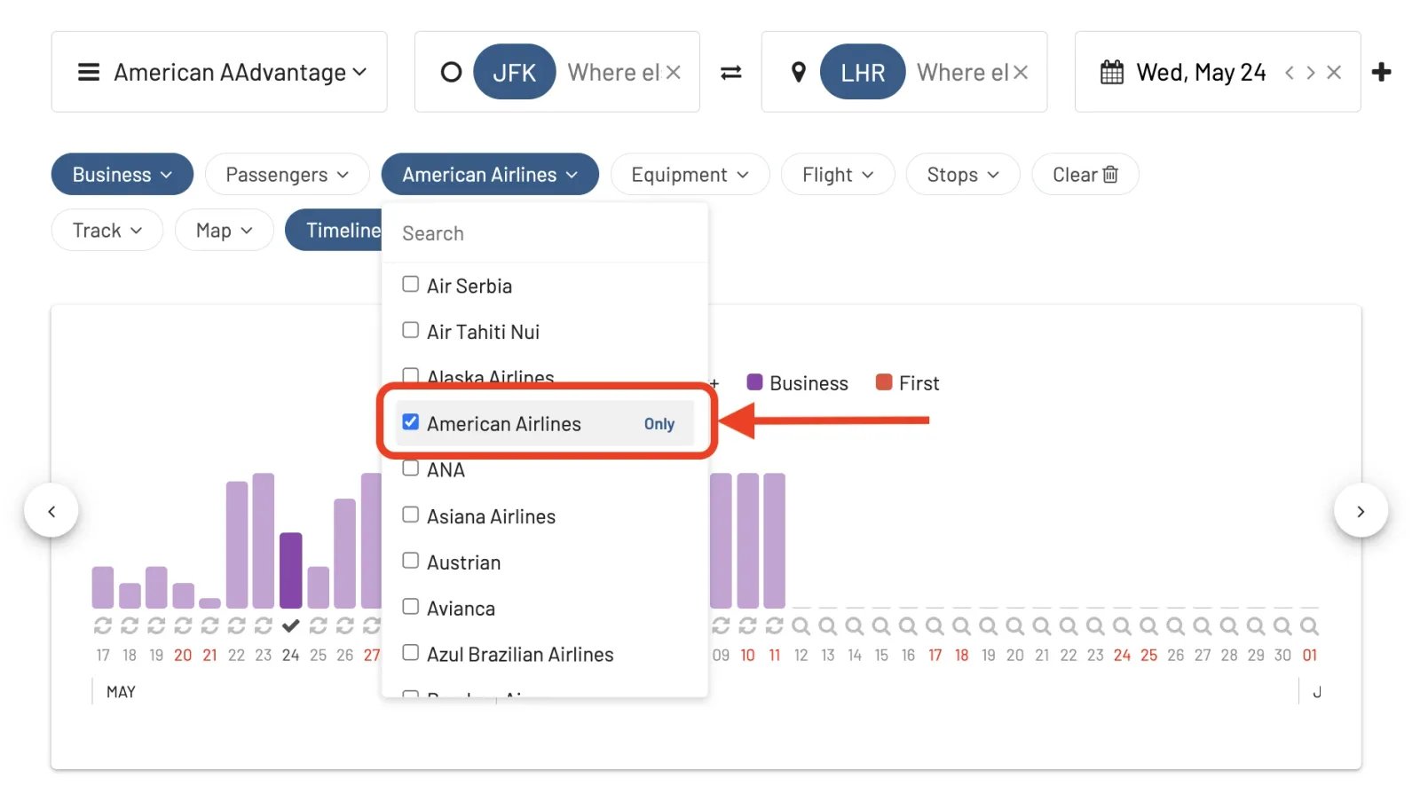Click refresh icon under May 26

(344, 625)
